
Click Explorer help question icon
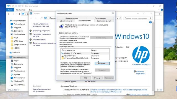(162, 10)
